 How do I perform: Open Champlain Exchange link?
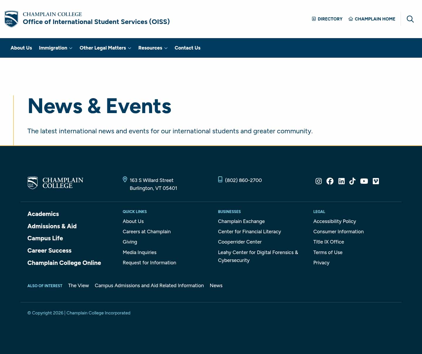(x=241, y=221)
